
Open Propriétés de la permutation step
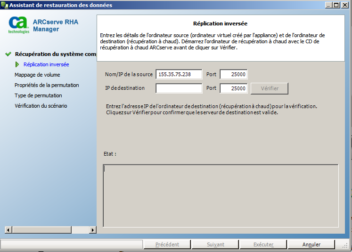(x=47, y=85)
